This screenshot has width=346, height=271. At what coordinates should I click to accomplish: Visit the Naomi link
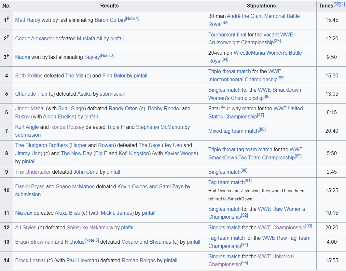click(22, 57)
